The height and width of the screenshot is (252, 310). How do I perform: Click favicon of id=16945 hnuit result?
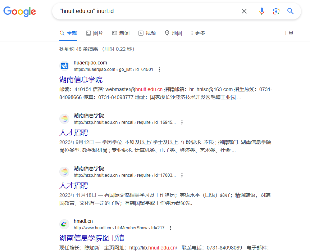pyautogui.click(x=64, y=118)
